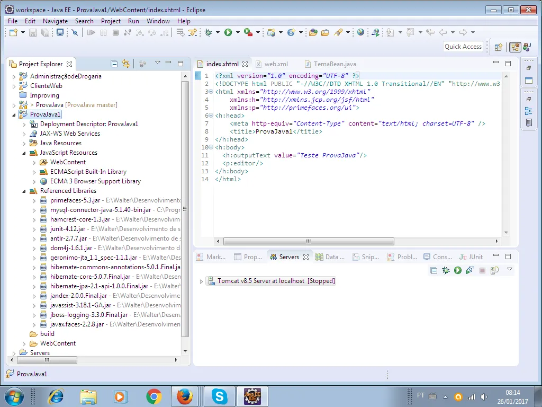Toggle the Java EE perspective button
The height and width of the screenshot is (407, 542).
(x=514, y=47)
